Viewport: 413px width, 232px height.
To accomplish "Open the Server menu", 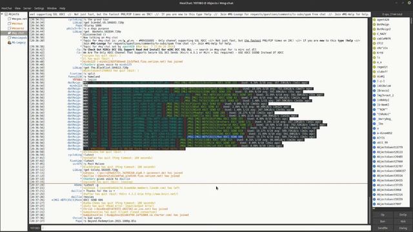I will pos(27,8).
